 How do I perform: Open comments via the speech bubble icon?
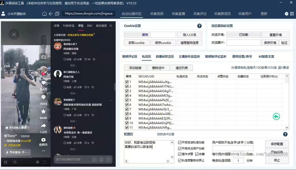click(x=43, y=97)
